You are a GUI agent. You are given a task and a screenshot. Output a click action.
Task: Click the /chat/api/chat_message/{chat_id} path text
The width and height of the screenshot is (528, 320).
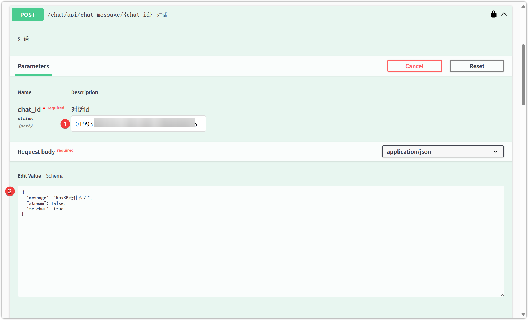[x=100, y=15]
